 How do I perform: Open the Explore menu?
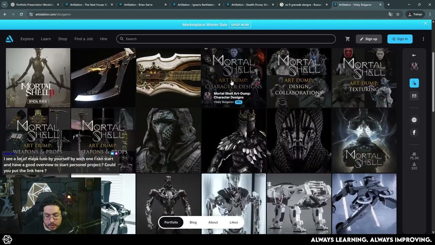click(x=27, y=39)
